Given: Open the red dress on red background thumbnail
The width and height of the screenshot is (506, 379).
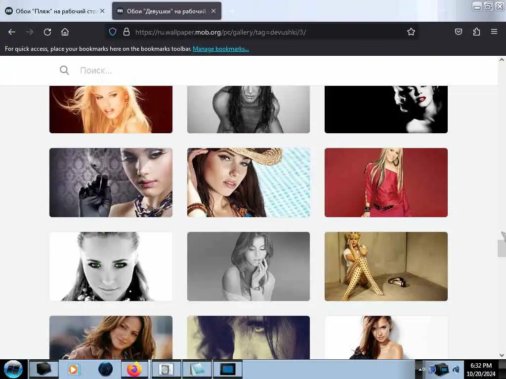Looking at the screenshot, I should [x=386, y=183].
